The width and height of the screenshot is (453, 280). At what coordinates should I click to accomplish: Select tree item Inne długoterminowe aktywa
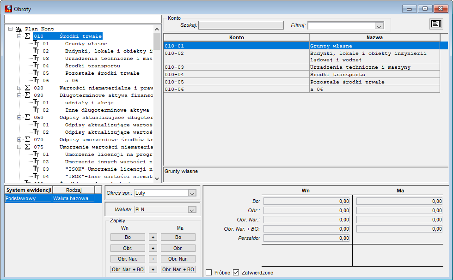[x=107, y=110]
